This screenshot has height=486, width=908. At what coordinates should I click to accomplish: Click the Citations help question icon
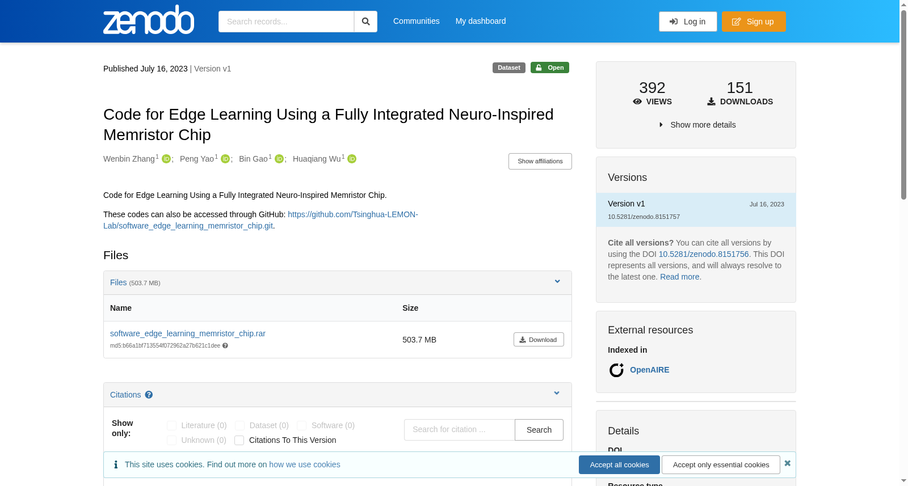click(x=149, y=395)
